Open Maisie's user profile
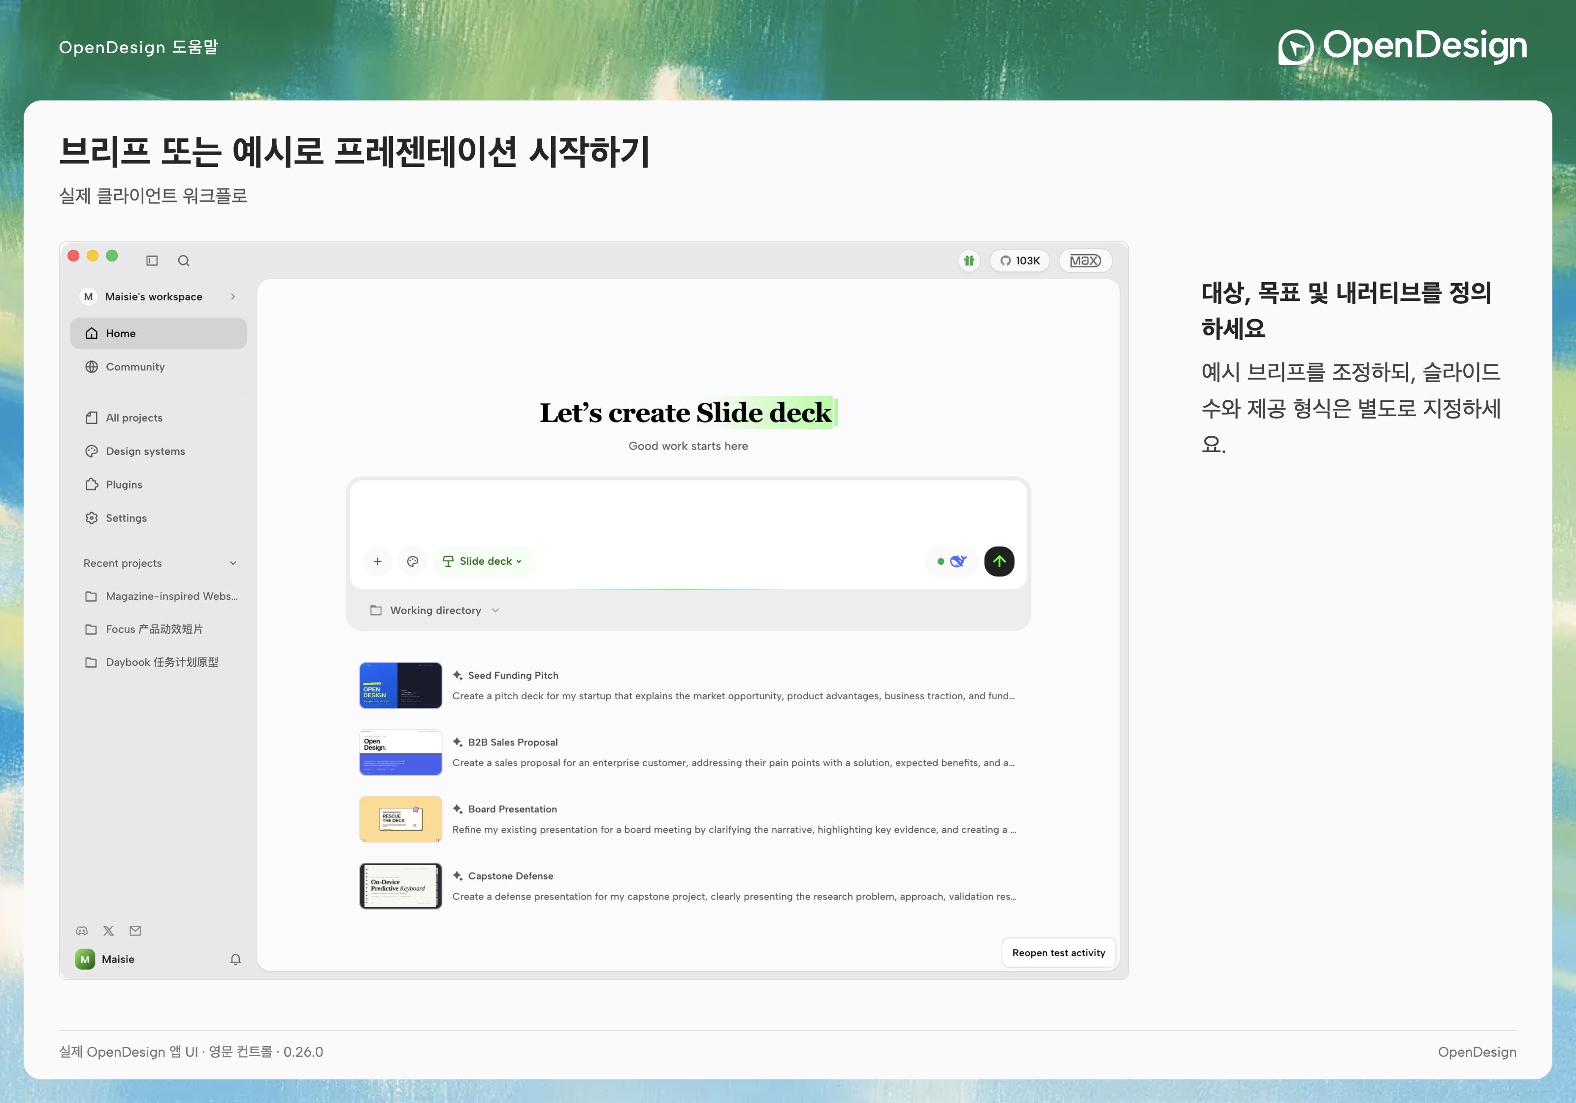Viewport: 1576px width, 1103px height. coord(105,960)
